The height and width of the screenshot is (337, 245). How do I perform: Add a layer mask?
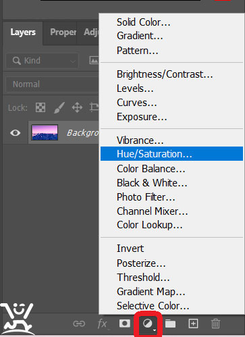pyautogui.click(x=125, y=323)
